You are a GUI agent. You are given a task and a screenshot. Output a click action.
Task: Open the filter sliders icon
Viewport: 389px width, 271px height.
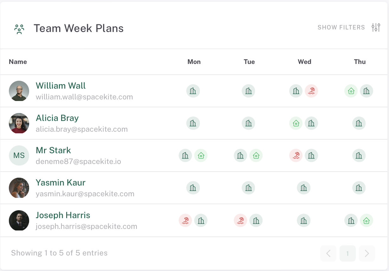[x=376, y=28]
